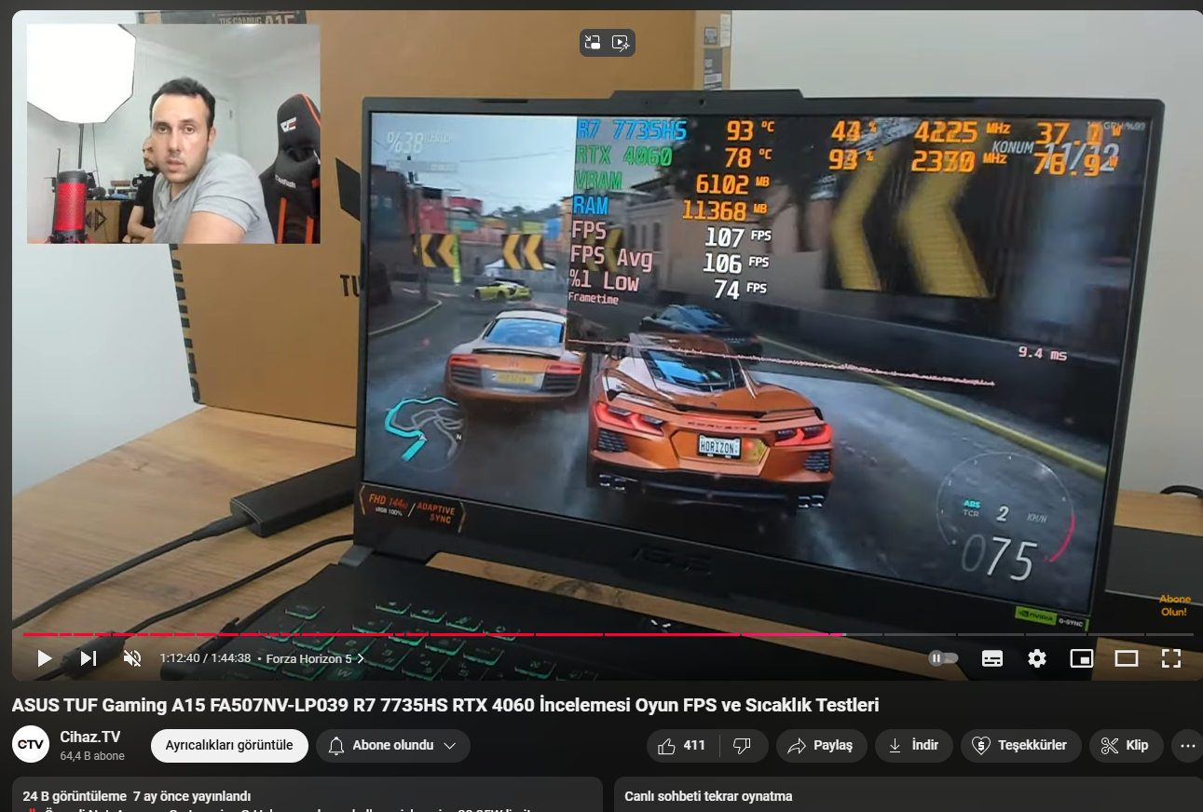Expand the Abone olundu subscription dropdown

pyautogui.click(x=392, y=746)
